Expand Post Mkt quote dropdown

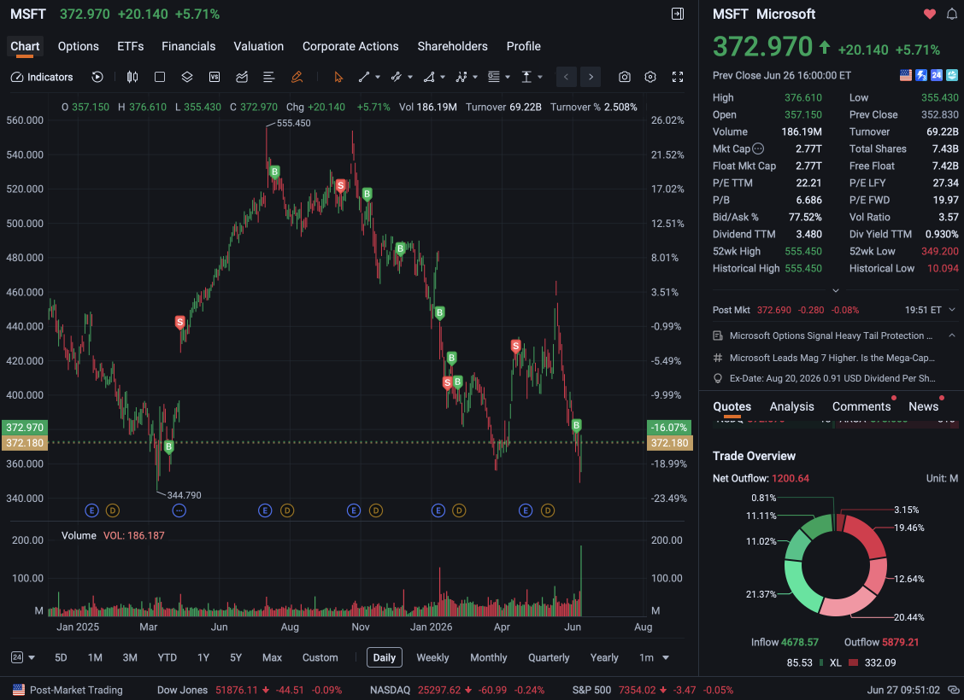(952, 310)
